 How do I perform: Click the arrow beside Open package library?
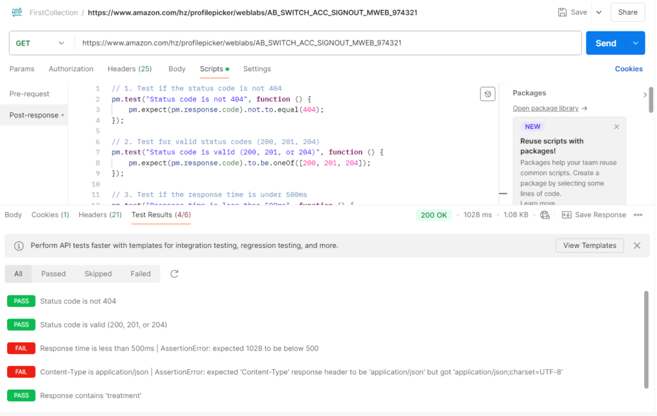[584, 108]
